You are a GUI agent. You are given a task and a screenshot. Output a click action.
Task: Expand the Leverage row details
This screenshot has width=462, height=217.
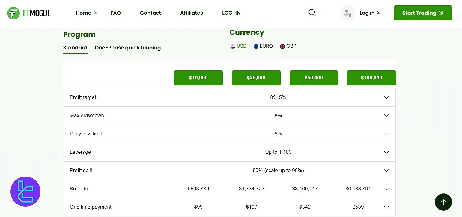tap(386, 152)
